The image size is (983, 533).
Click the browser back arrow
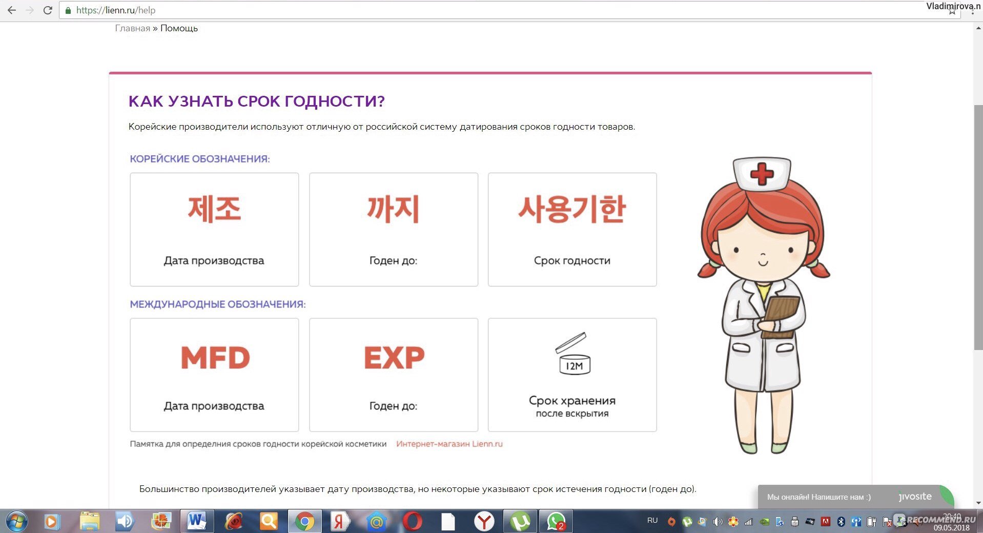(11, 10)
